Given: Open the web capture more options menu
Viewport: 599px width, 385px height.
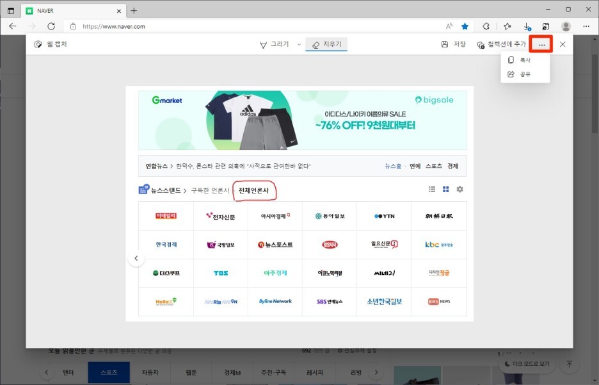Looking at the screenshot, I should 541,44.
